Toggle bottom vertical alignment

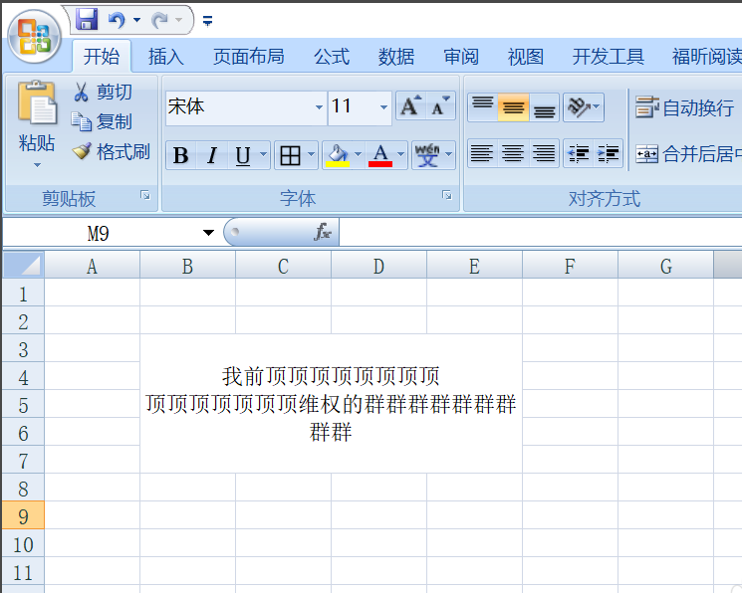point(544,107)
